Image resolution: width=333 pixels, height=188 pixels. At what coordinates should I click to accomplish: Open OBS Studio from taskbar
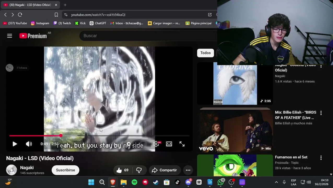[231, 182]
